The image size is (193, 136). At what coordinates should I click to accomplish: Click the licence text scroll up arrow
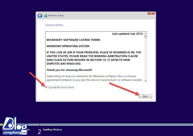[146, 33]
